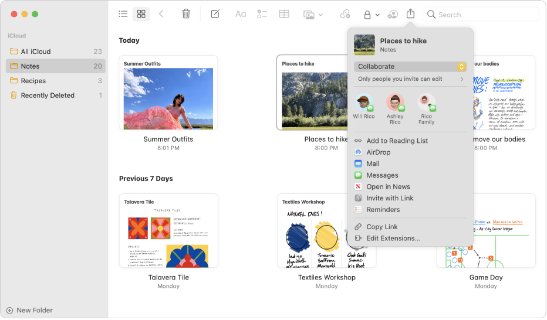Click Copy Link in share menu

tap(382, 227)
